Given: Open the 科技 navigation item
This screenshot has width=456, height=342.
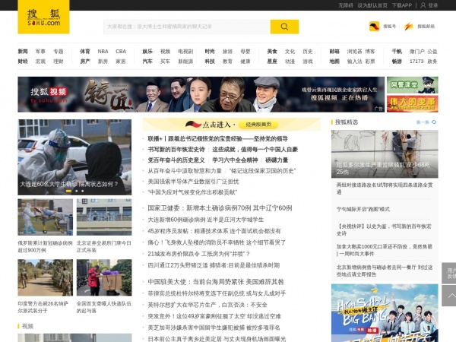Looking at the screenshot, I should (210, 62).
